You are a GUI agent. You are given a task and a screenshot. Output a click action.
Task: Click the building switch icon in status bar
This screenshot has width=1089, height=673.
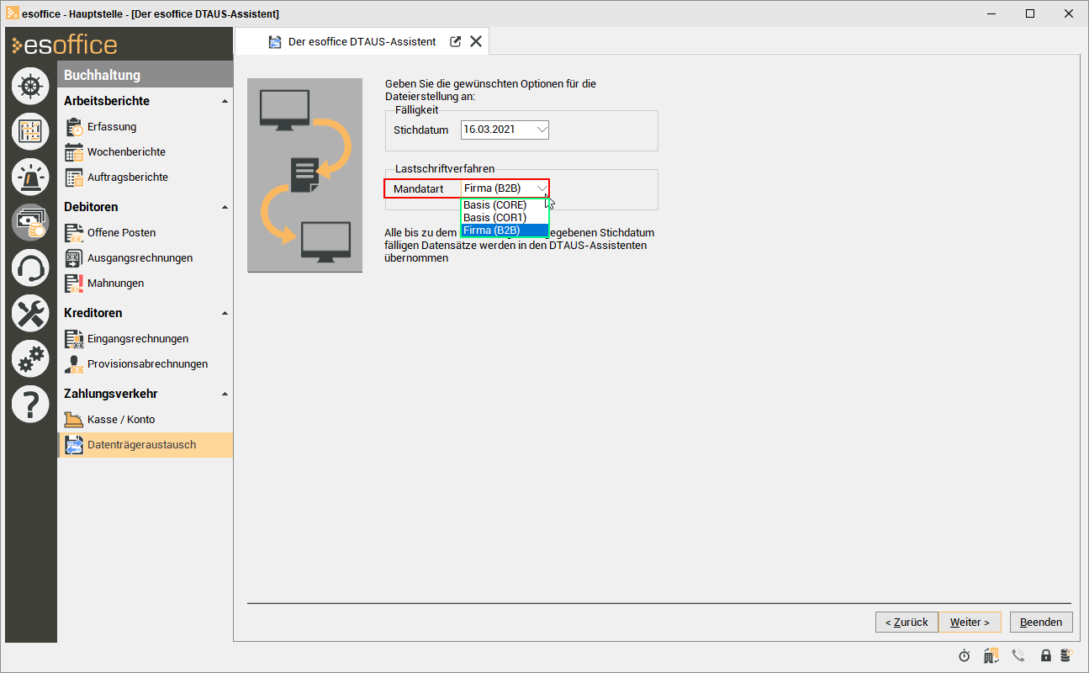click(x=991, y=655)
